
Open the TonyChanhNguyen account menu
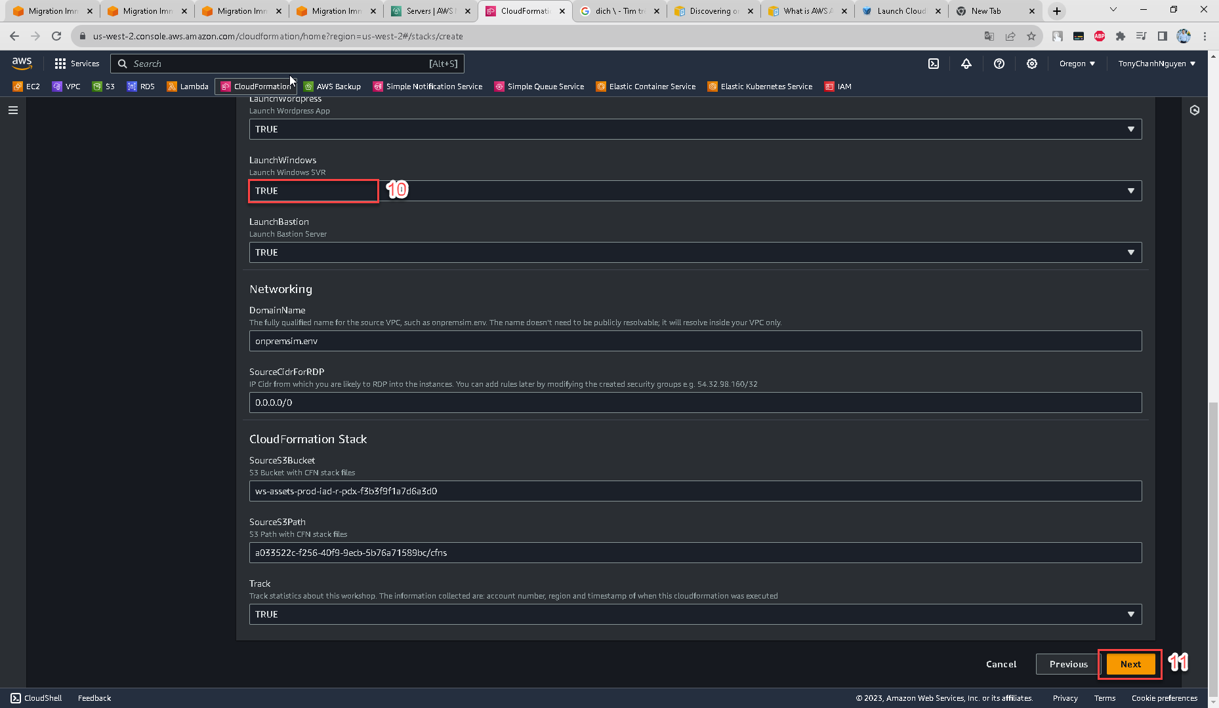[1157, 64]
